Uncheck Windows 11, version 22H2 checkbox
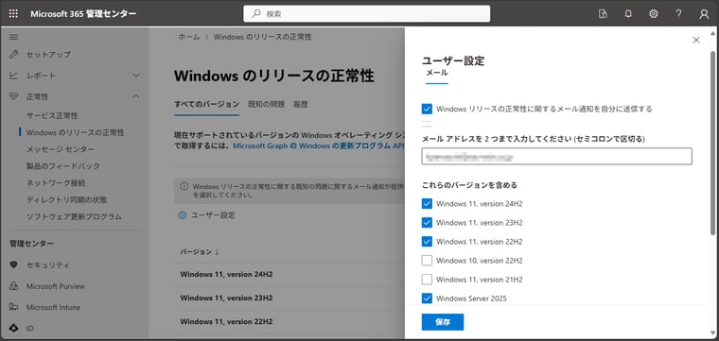Image resolution: width=719 pixels, height=341 pixels. (427, 241)
